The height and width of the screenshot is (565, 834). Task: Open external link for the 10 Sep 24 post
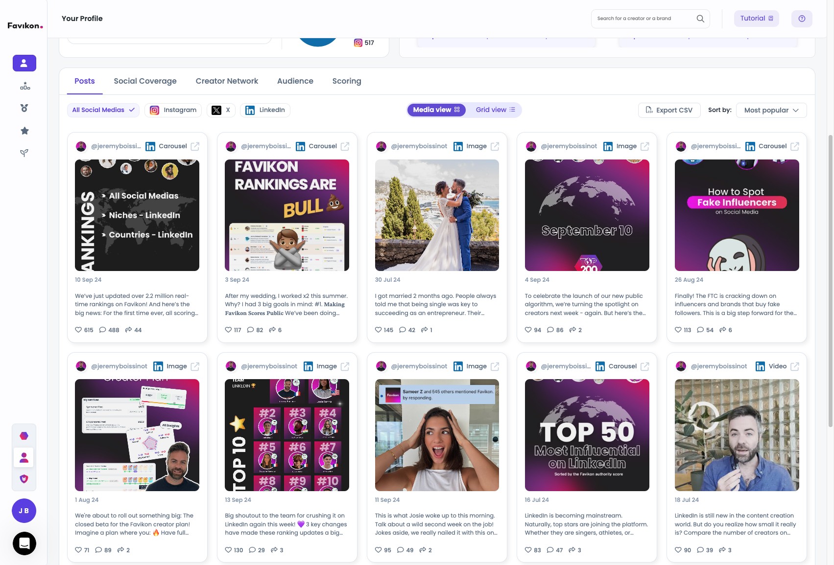pos(195,146)
